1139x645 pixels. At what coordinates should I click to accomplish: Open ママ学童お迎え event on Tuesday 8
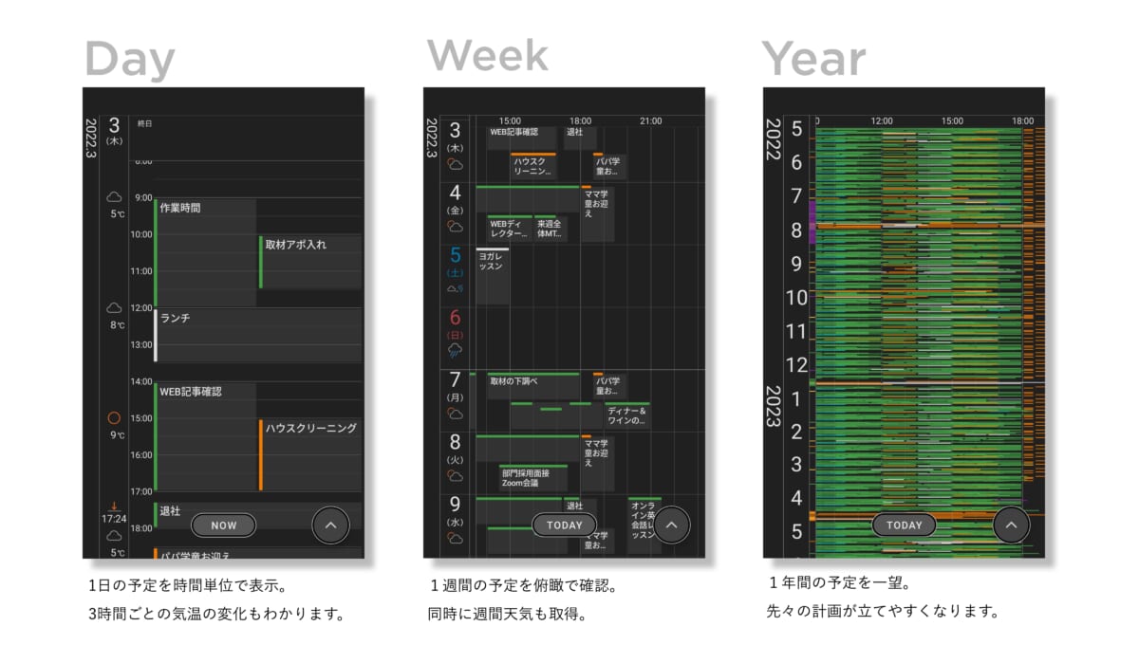click(x=598, y=463)
